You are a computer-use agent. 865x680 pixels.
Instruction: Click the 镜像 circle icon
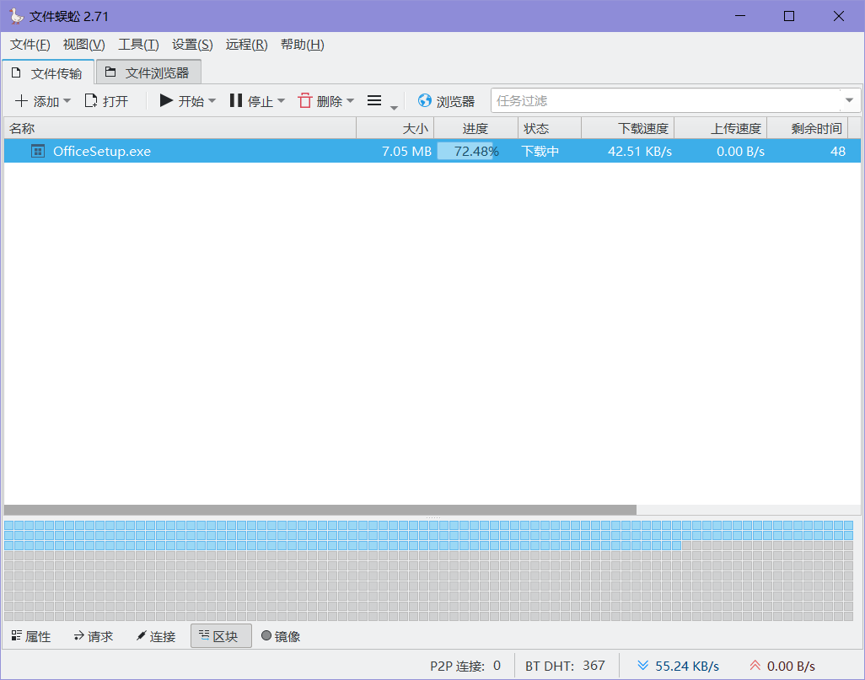pyautogui.click(x=266, y=636)
